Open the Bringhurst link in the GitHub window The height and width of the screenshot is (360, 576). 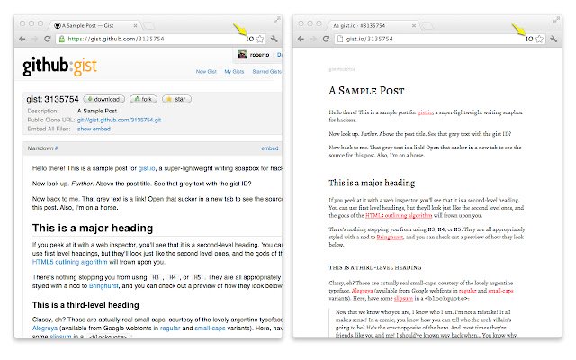click(x=103, y=286)
